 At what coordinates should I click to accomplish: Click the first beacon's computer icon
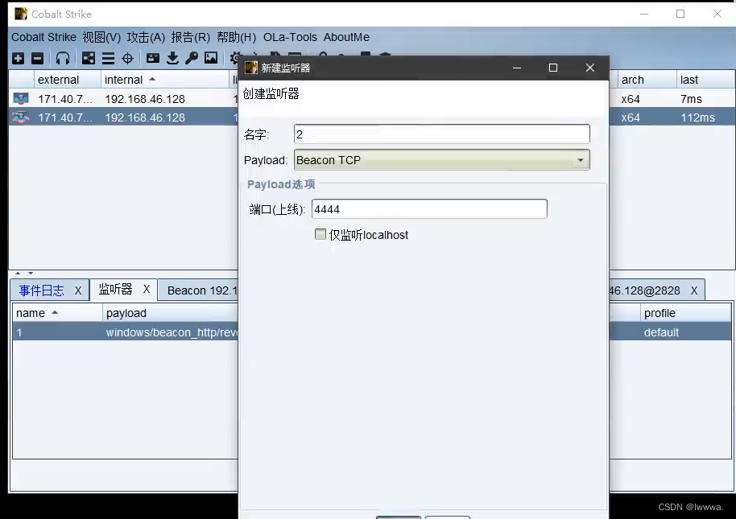tap(21, 98)
